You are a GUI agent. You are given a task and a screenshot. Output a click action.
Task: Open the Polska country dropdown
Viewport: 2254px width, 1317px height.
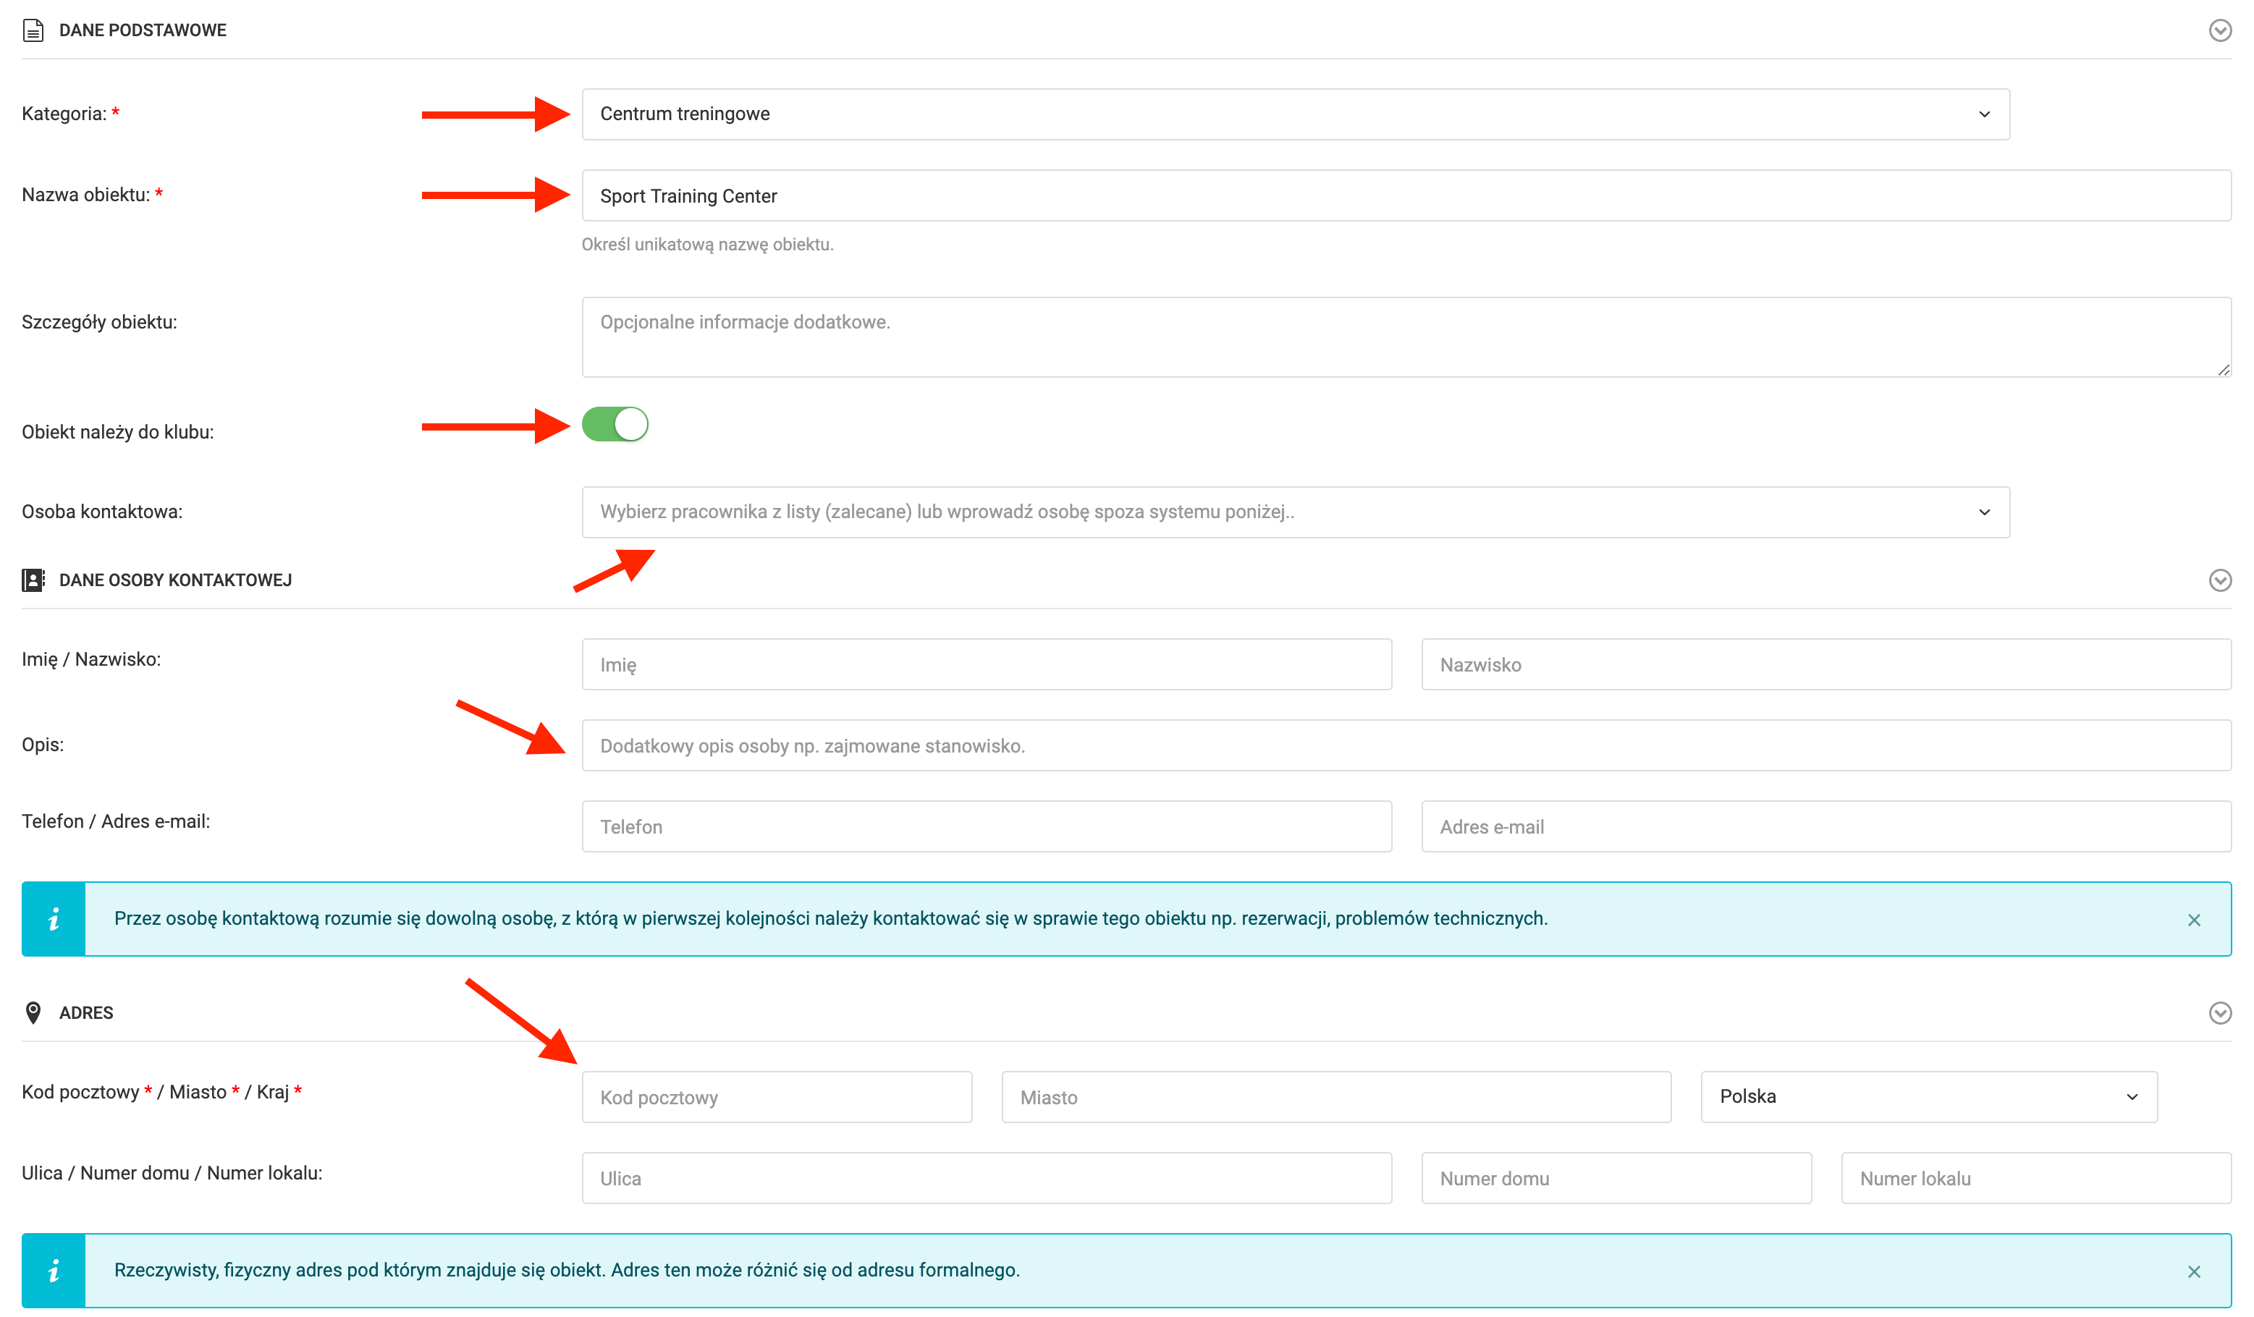[1928, 1097]
